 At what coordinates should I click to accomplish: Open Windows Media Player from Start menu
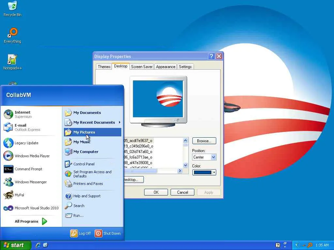point(31,156)
